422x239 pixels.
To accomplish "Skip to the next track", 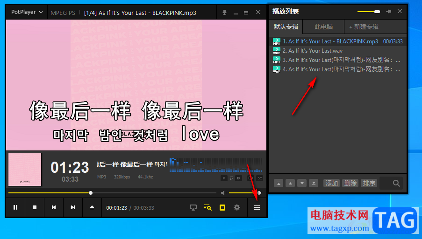I will tap(72, 207).
